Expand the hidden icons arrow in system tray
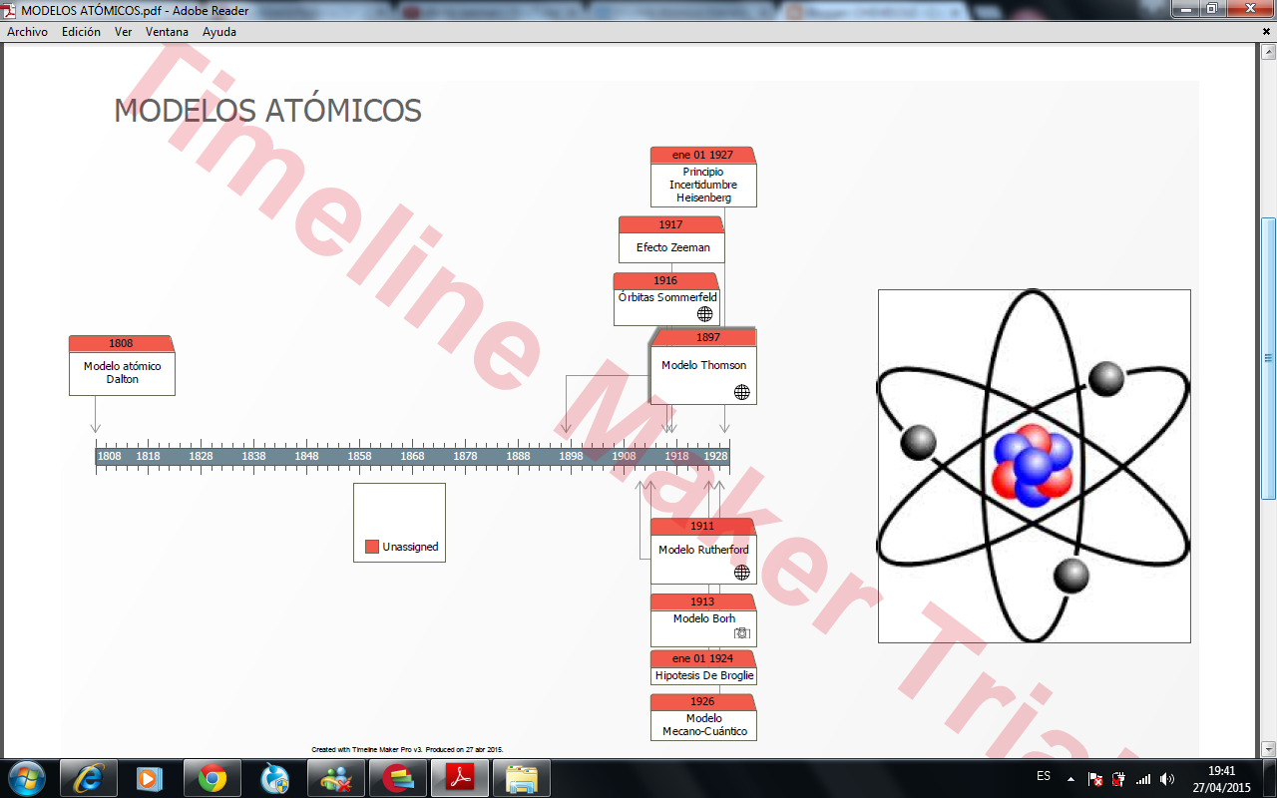 [1070, 777]
